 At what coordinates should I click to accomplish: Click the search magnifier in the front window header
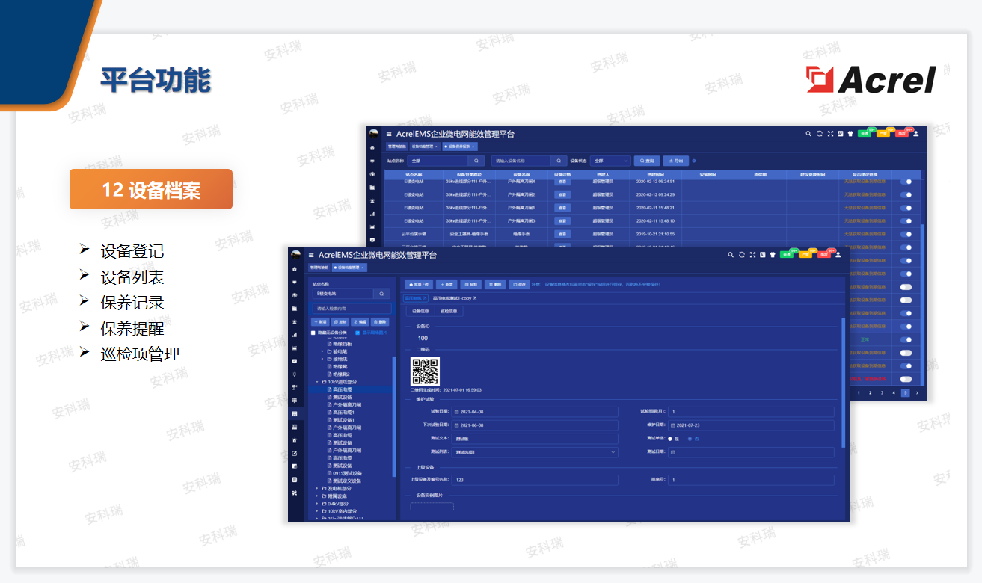click(731, 255)
